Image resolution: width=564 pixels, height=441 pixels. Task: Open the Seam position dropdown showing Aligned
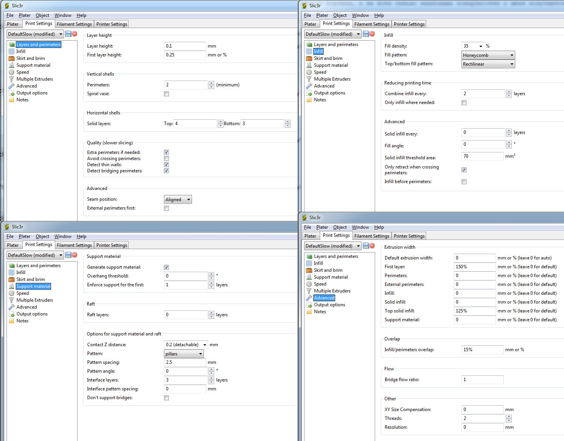click(178, 200)
